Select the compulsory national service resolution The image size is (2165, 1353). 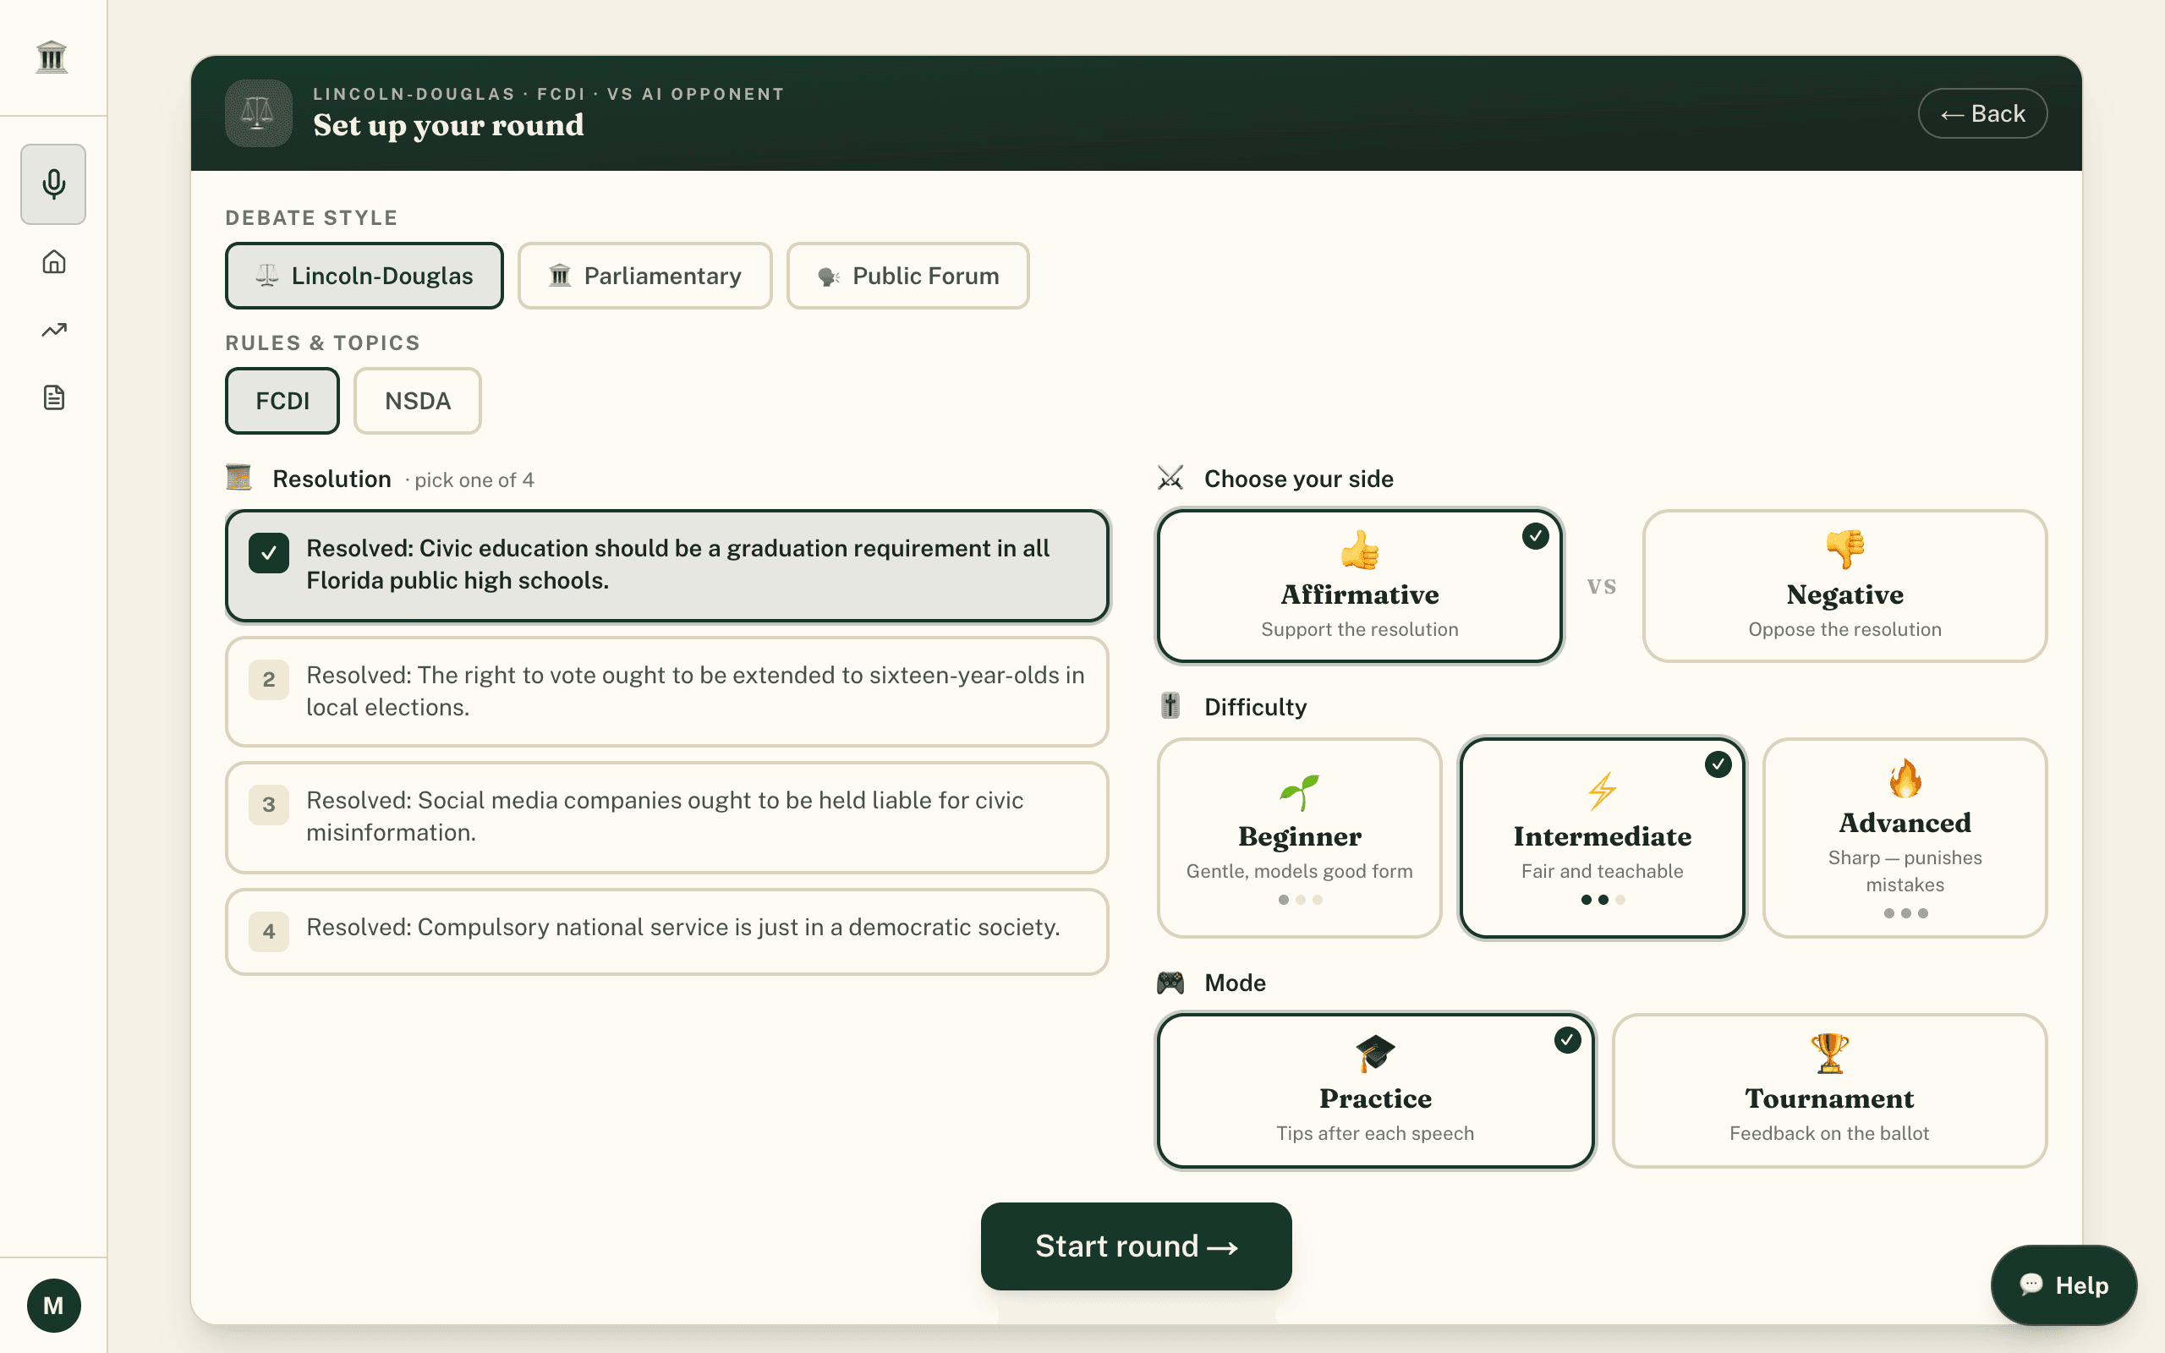[x=667, y=931]
